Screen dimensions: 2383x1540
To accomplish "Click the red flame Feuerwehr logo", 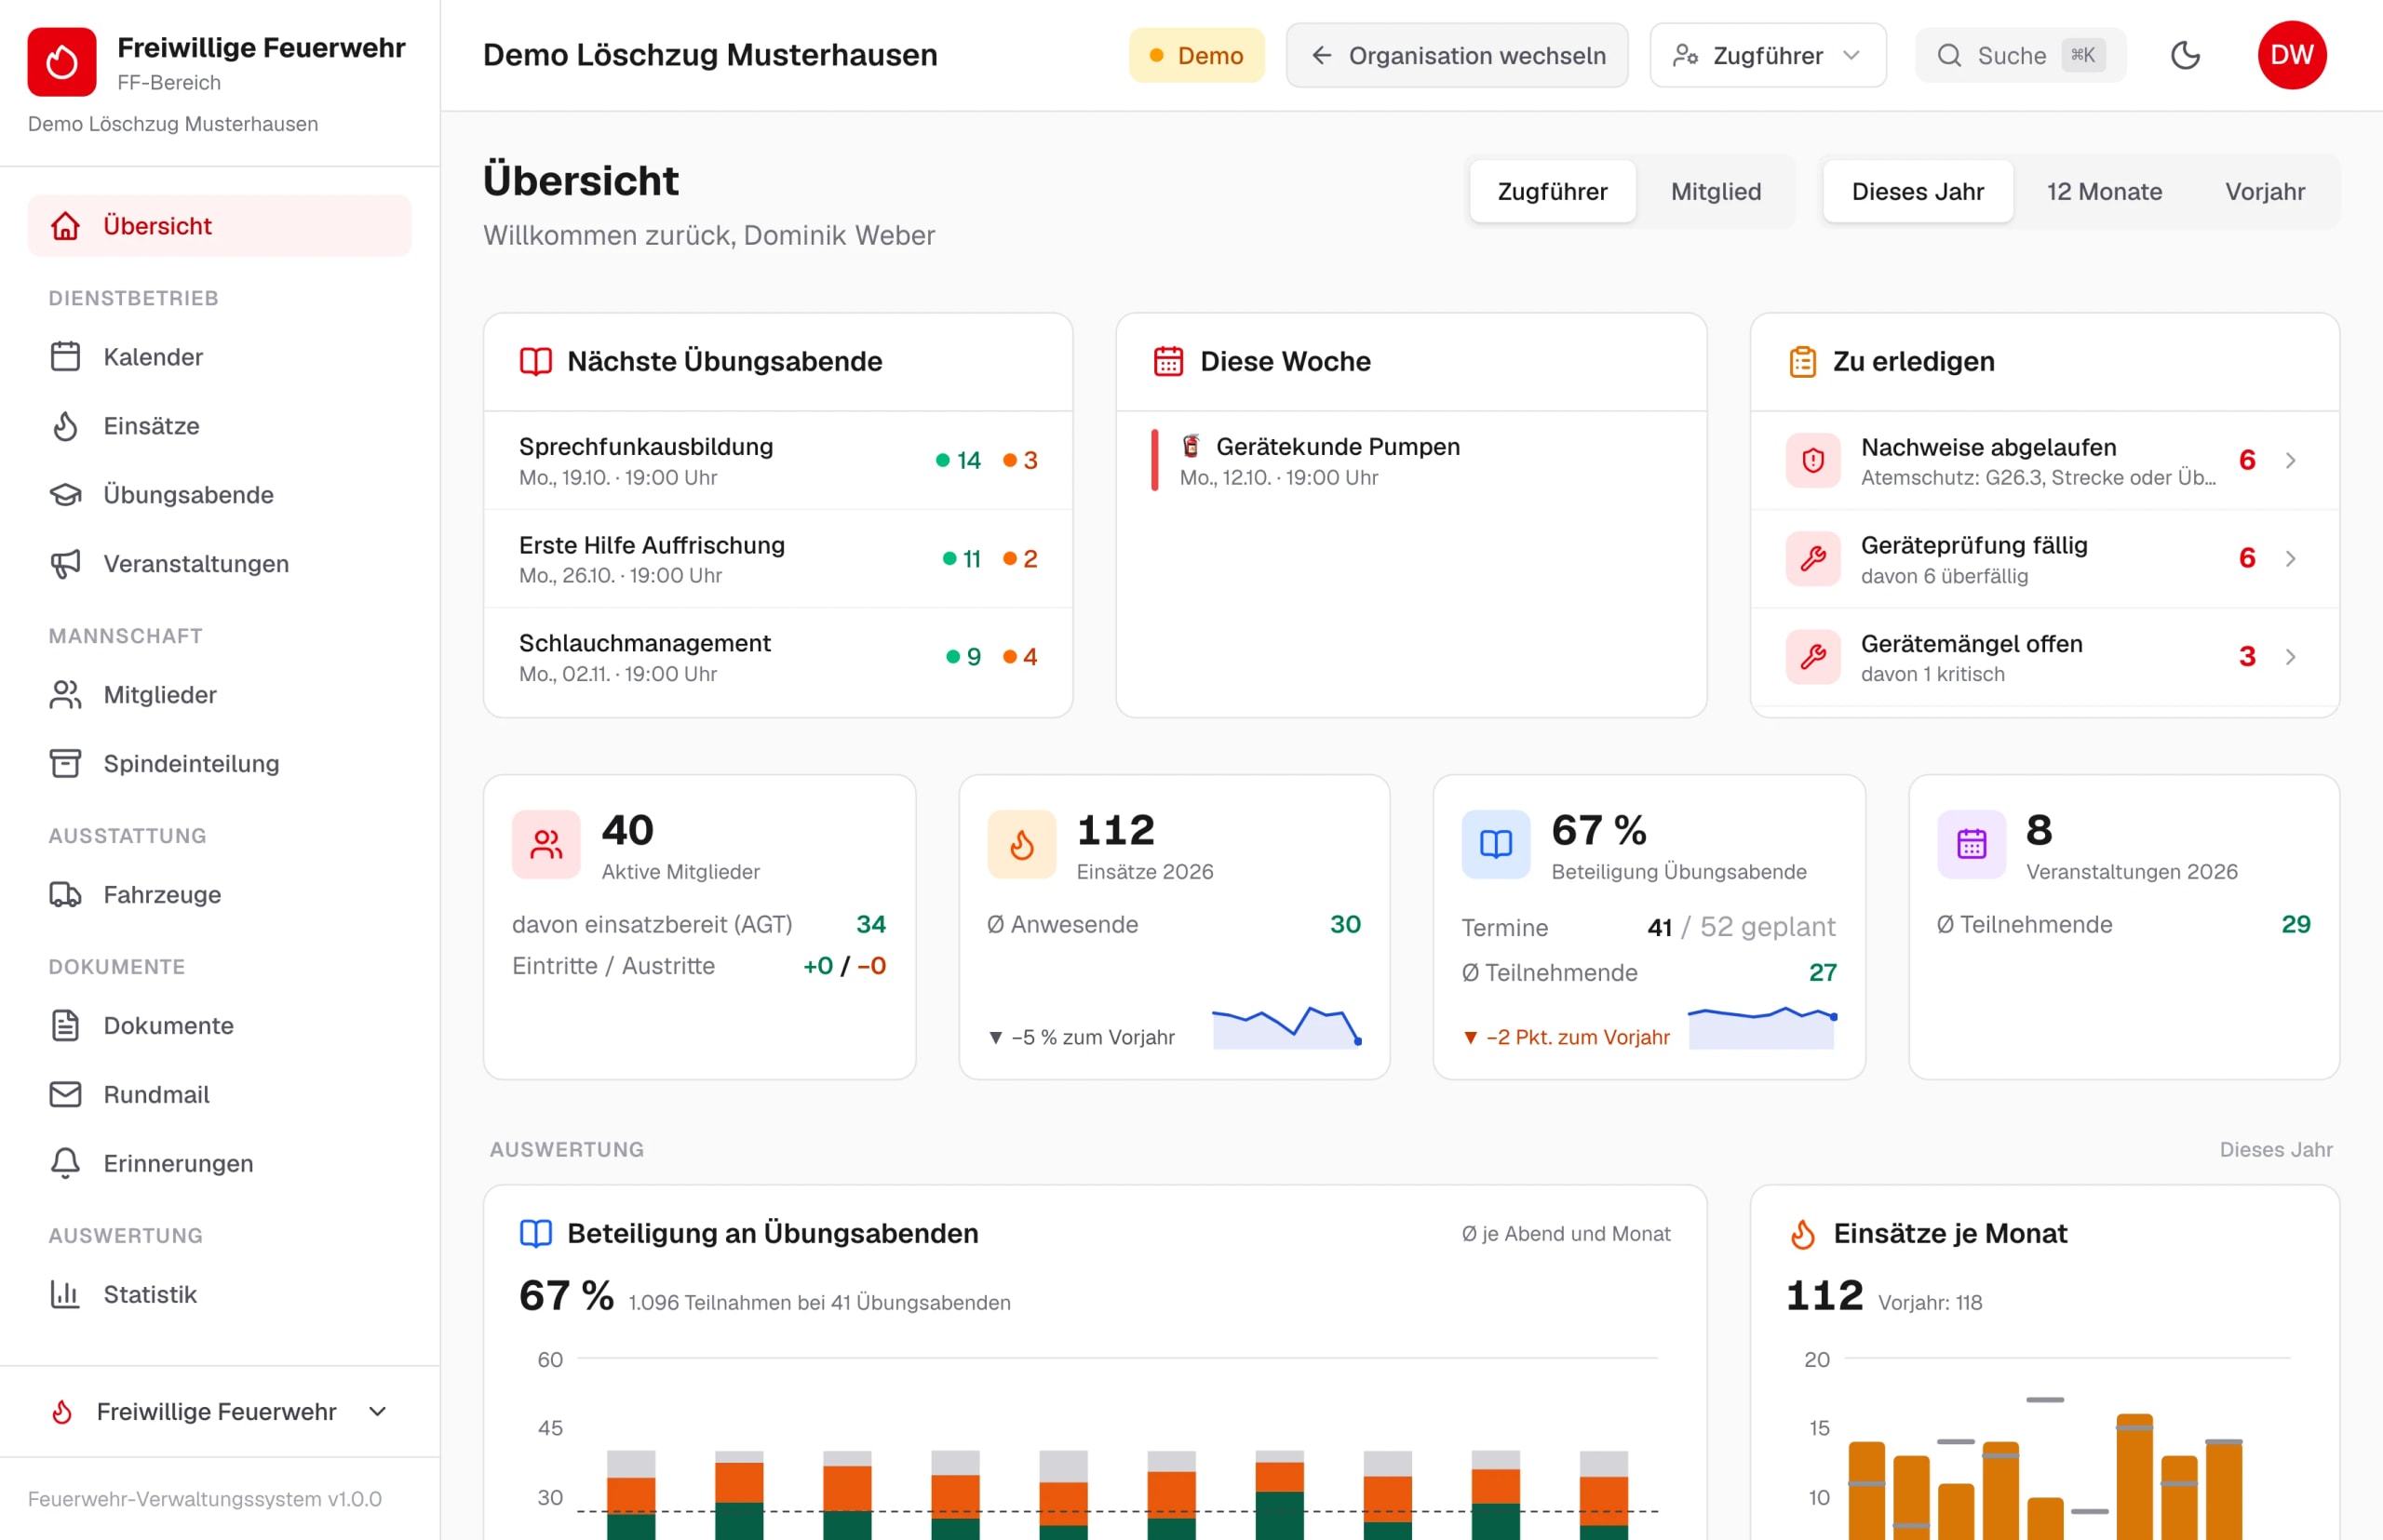I will click(61, 62).
